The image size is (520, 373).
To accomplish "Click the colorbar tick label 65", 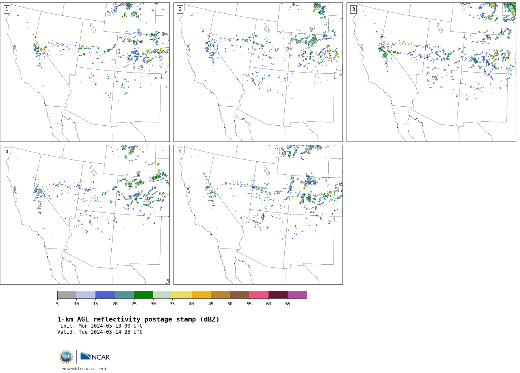I will coord(288,304).
